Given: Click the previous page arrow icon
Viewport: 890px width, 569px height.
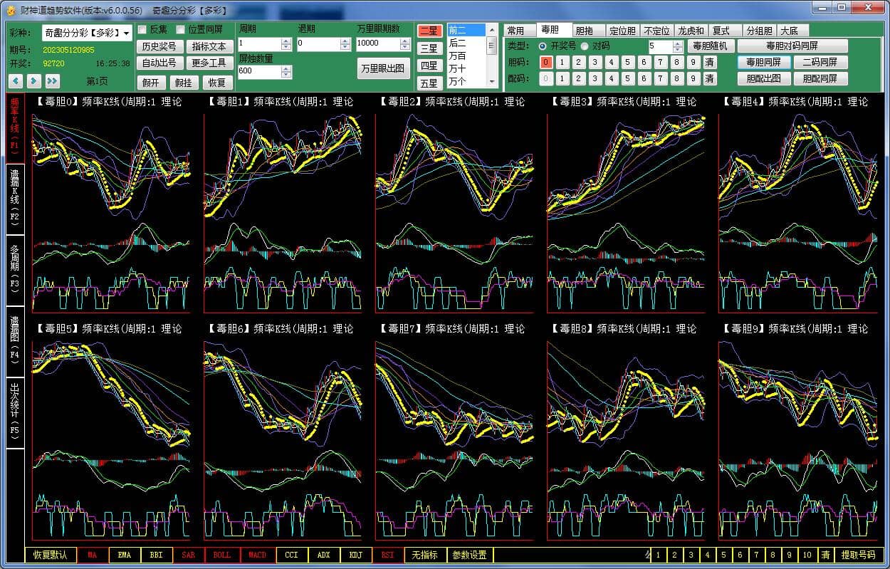Looking at the screenshot, I should pyautogui.click(x=16, y=81).
